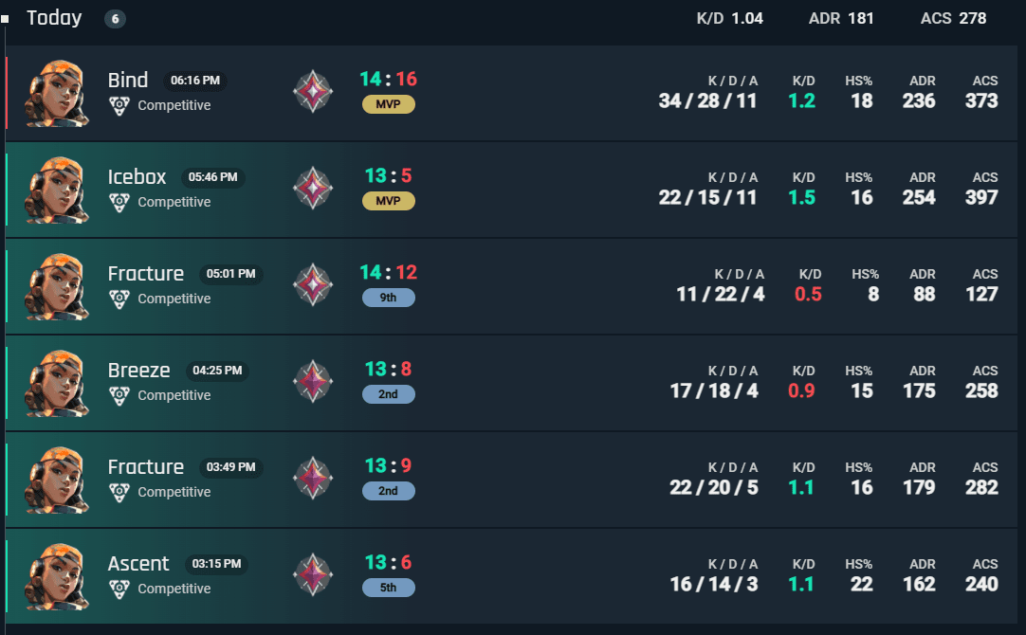The image size is (1026, 635).
Task: Click the 5th place badge on Ascent
Action: point(388,588)
